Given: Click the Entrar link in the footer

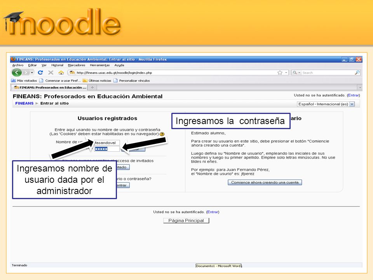Looking at the screenshot, I should [213, 212].
